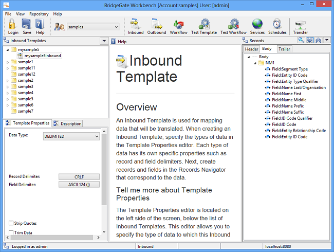Expand the sample2 folder
Image resolution: width=334 pixels, height=252 pixels.
[8, 81]
